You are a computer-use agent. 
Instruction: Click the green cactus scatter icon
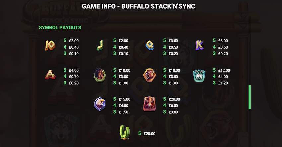click(x=125, y=132)
